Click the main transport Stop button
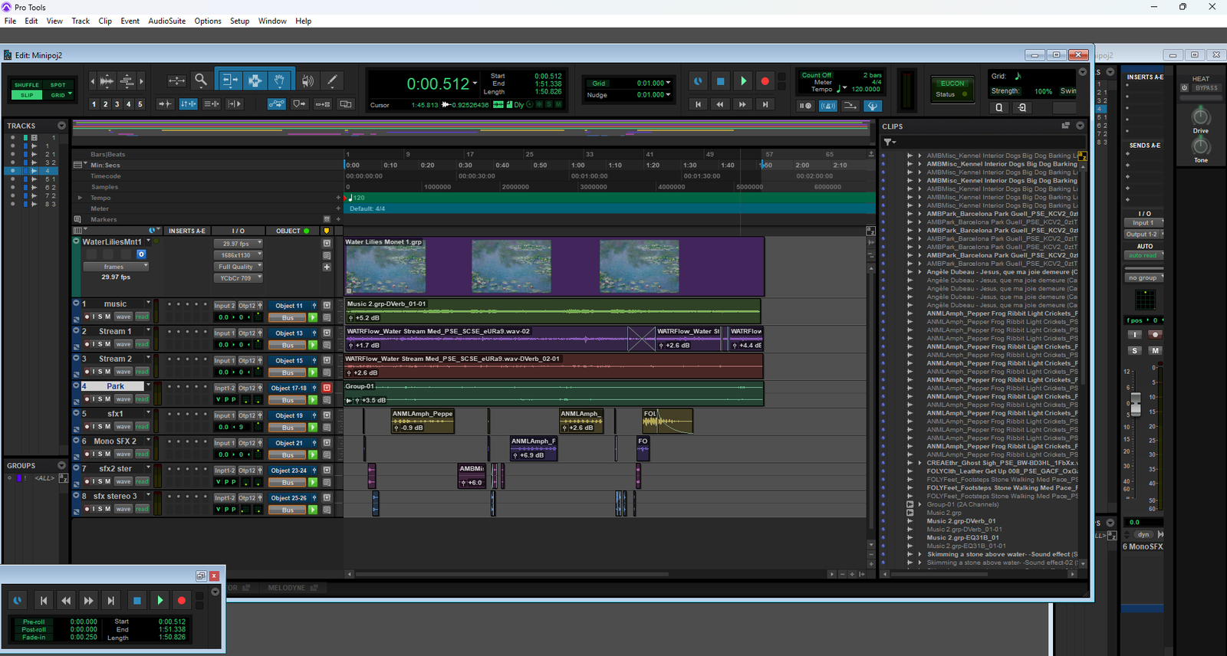 click(720, 81)
